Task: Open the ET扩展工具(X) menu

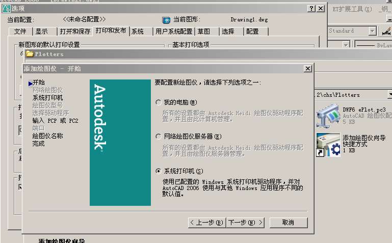Action: (x=352, y=10)
